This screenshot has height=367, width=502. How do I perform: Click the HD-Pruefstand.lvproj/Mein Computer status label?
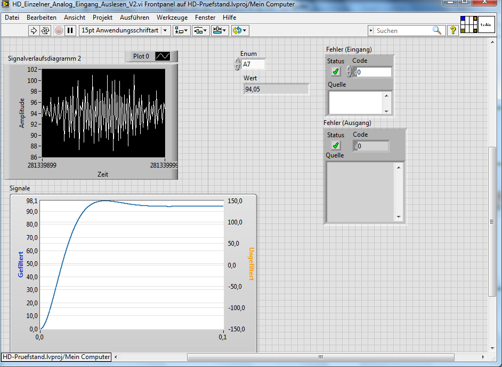(56, 357)
